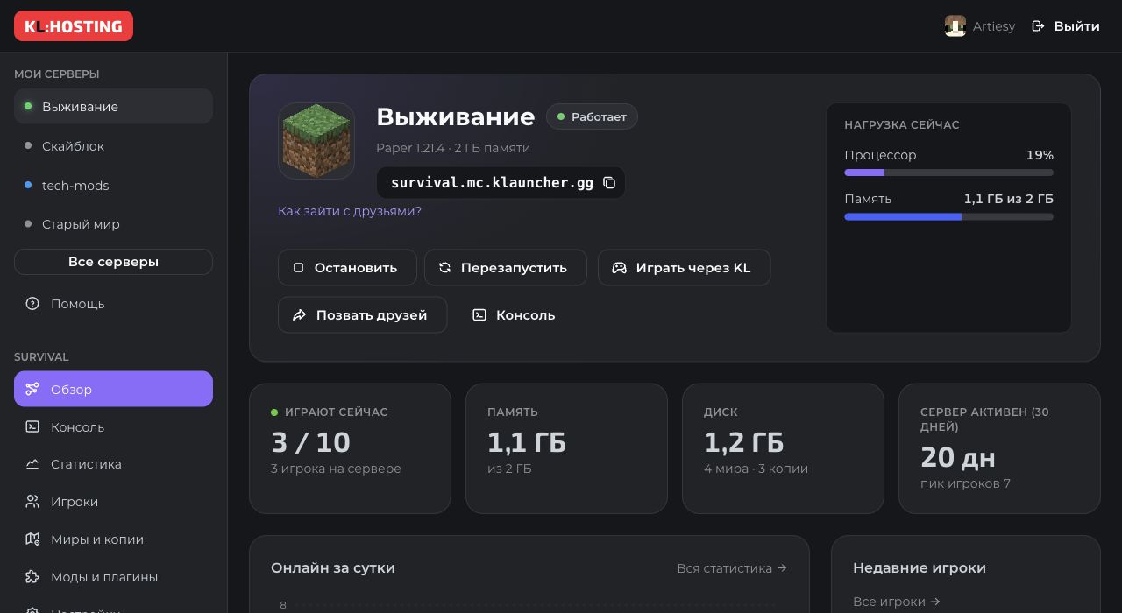Click the Выживание server title heading

(455, 116)
